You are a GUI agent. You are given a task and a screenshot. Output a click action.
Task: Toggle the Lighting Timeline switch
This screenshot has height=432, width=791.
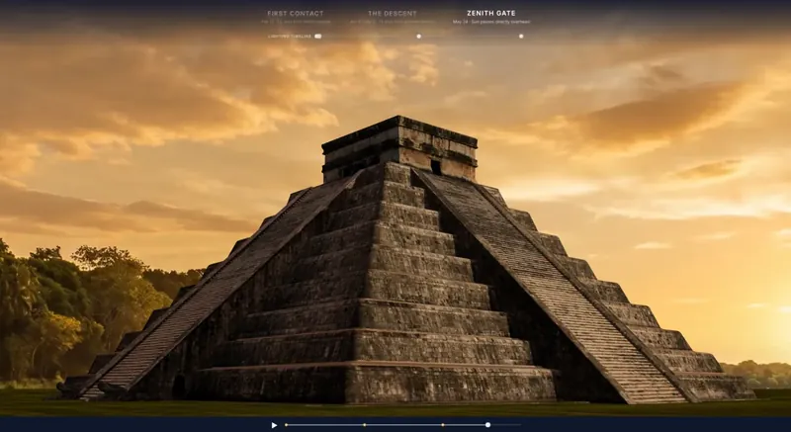[x=317, y=37]
